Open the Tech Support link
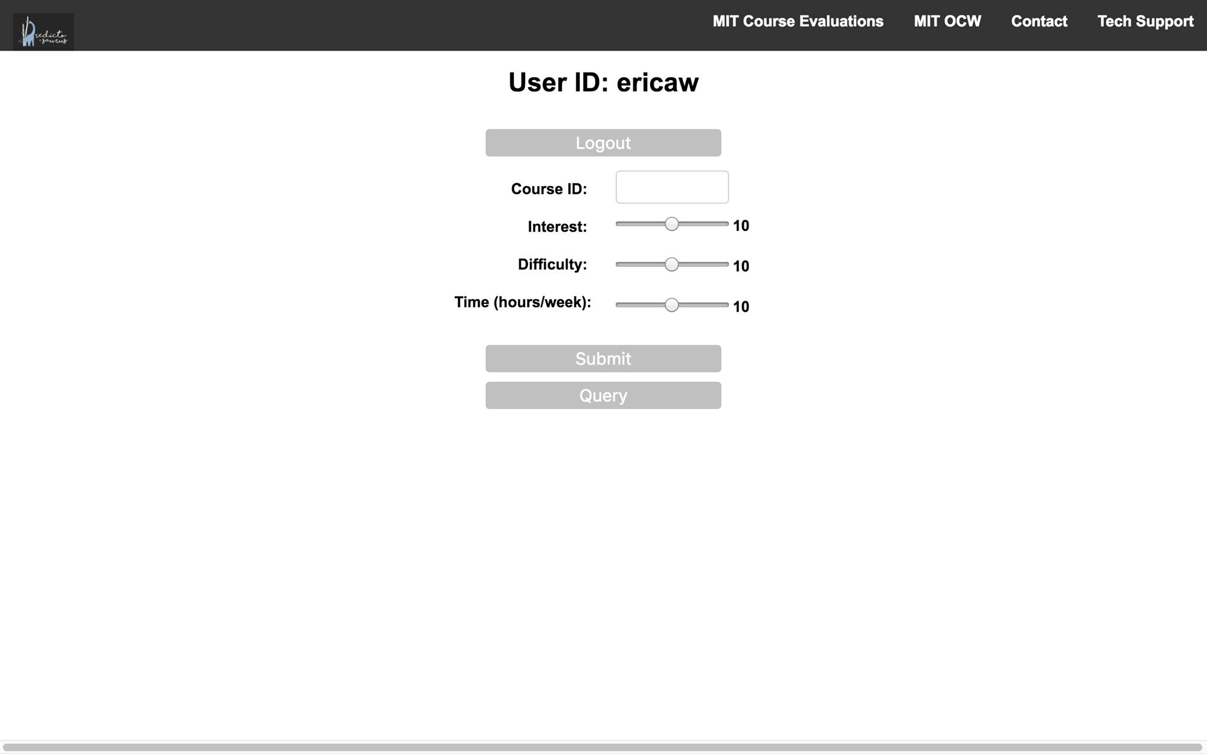Image resolution: width=1207 pixels, height=754 pixels. tap(1145, 22)
